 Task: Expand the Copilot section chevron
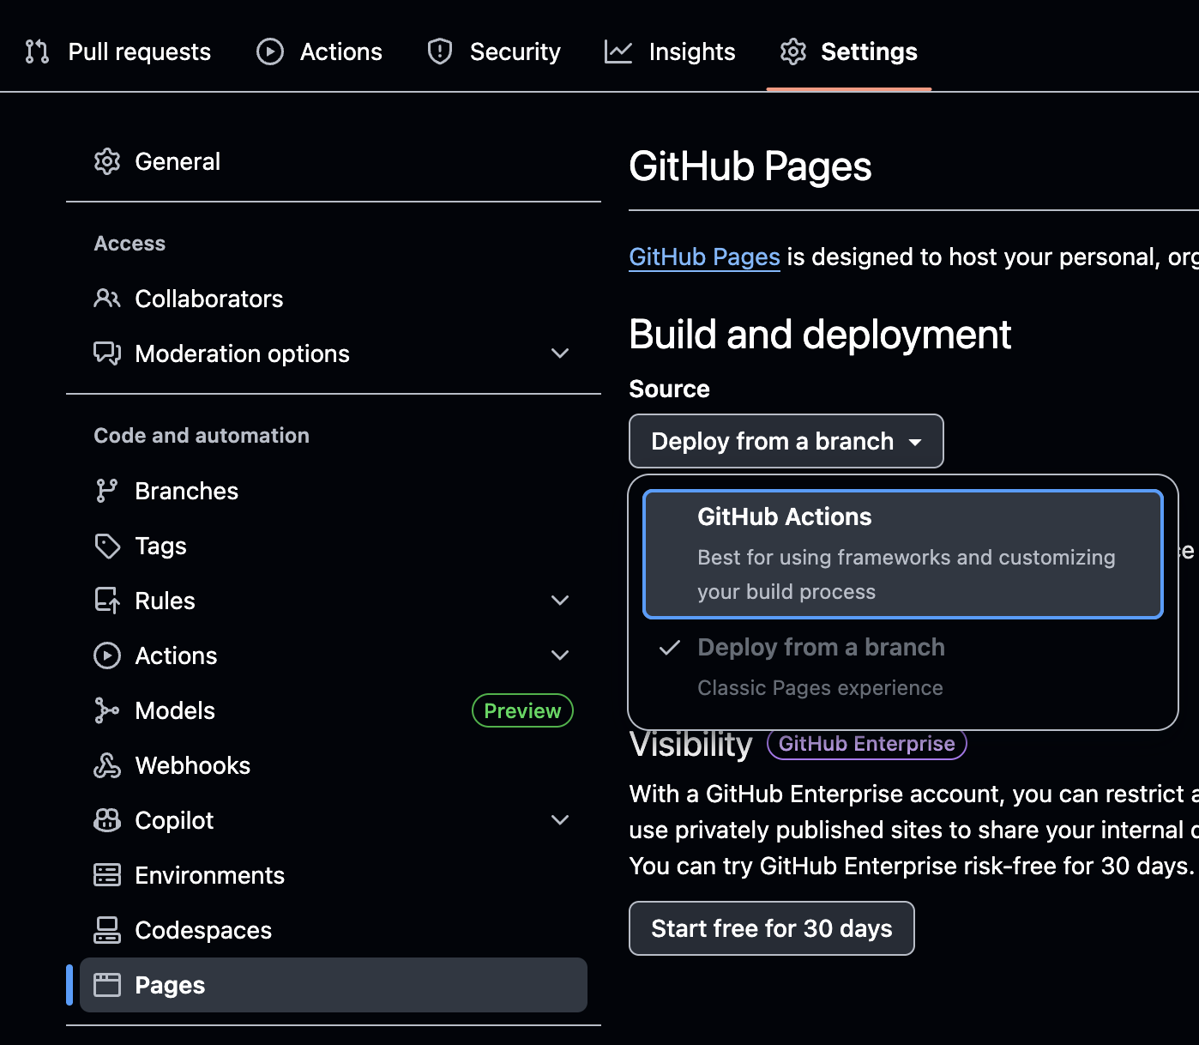coord(560,820)
